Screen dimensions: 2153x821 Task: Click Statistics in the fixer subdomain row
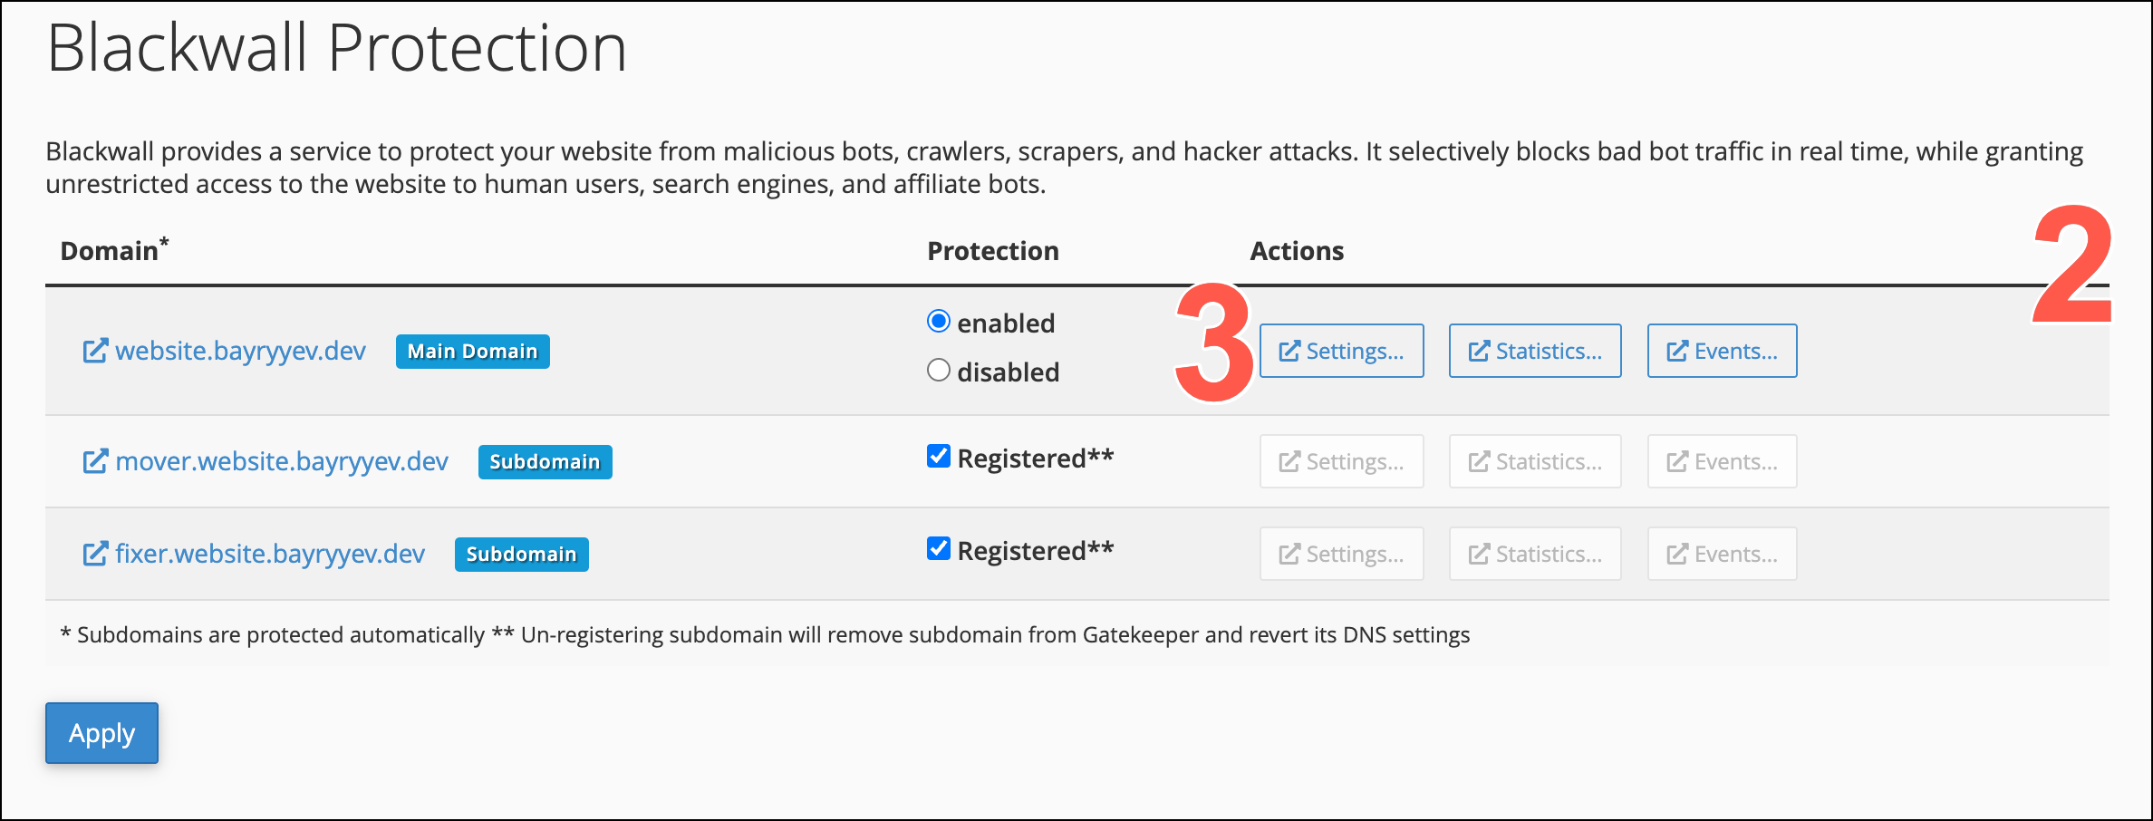1535,554
